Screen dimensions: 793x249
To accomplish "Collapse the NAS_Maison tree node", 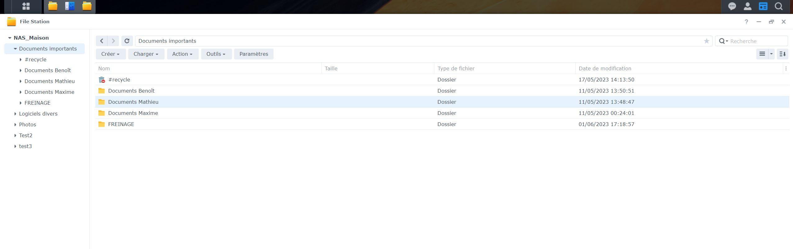I will point(10,38).
